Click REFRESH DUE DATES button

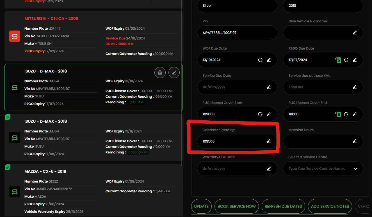(283, 206)
